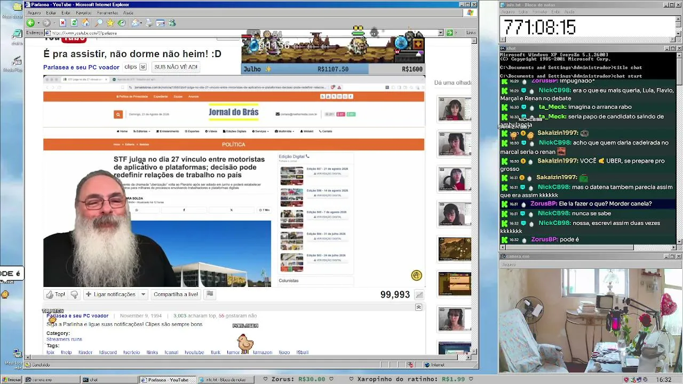
Task: Click the Windows flag logo in Internet Explorer
Action: click(471, 13)
